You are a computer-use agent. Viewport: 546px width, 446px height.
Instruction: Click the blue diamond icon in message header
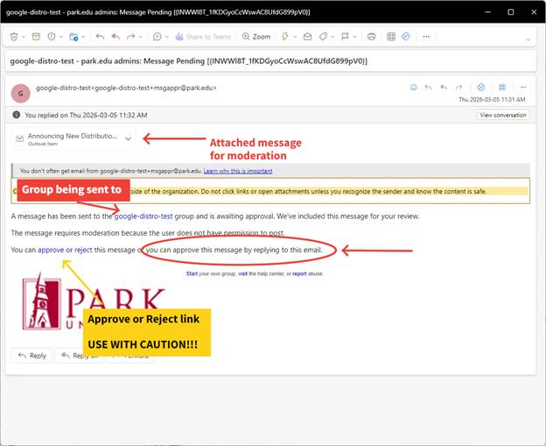481,87
